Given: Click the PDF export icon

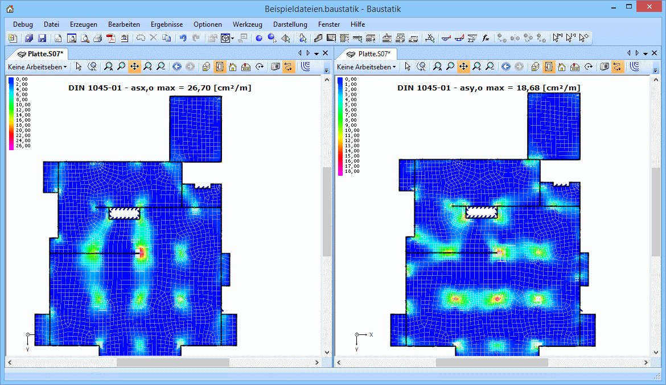Looking at the screenshot, I should click(110, 38).
